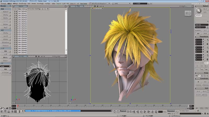Image resolution: width=209 pixels, height=117 pixels.
Task: Open the Arnold menu
Action: pos(33,4)
